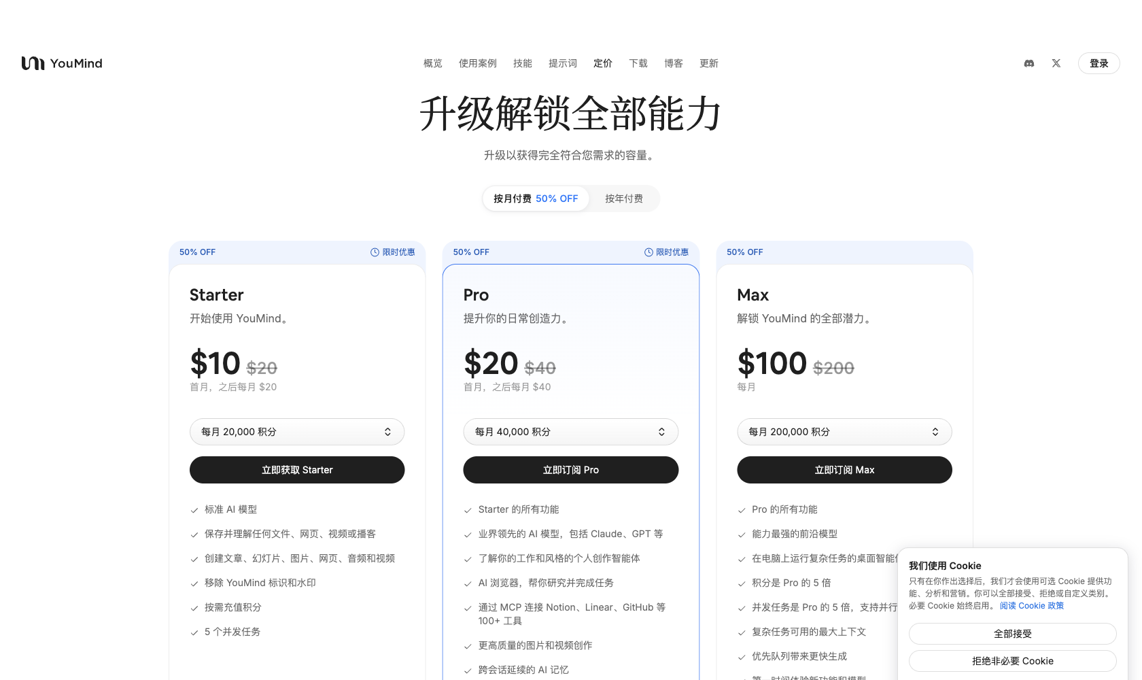Open the 阅读 Cookie 政策 link
This screenshot has width=1142, height=680.
point(1032,606)
